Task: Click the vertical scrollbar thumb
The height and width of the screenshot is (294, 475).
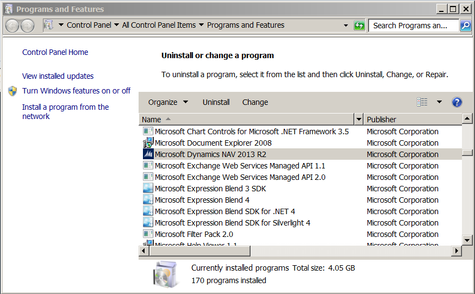Action: coord(467,152)
